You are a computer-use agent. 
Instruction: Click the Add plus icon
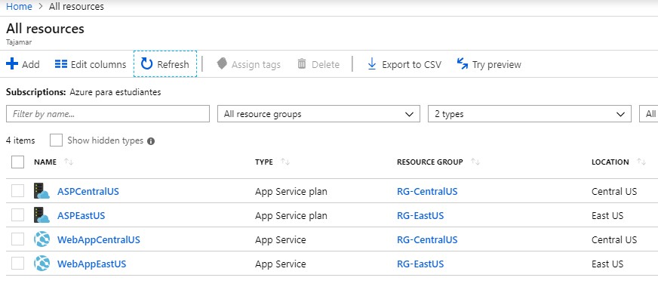pos(12,64)
